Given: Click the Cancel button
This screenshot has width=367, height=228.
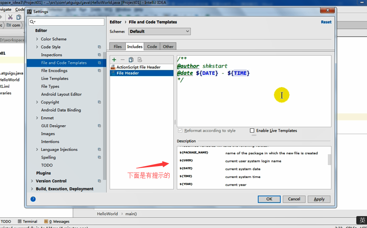Looking at the screenshot, I should pos(294,199).
